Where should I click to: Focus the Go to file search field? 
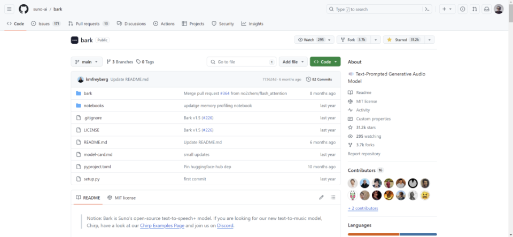[242, 62]
